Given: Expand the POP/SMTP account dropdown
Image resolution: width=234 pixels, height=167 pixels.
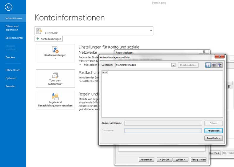Looking at the screenshot, I should coord(151,31).
